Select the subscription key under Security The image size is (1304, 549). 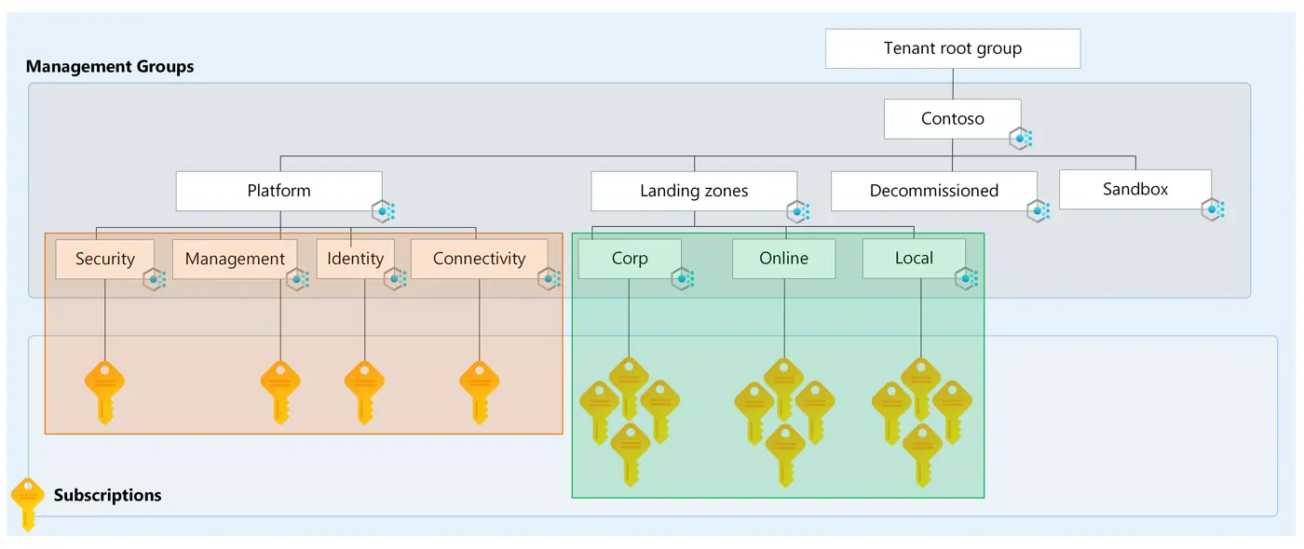coord(104,393)
